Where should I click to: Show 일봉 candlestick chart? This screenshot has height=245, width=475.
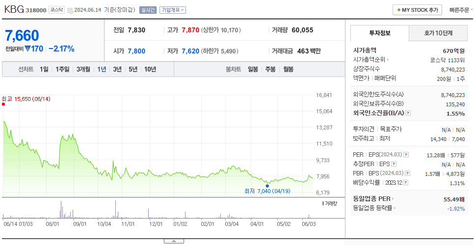tap(253, 69)
